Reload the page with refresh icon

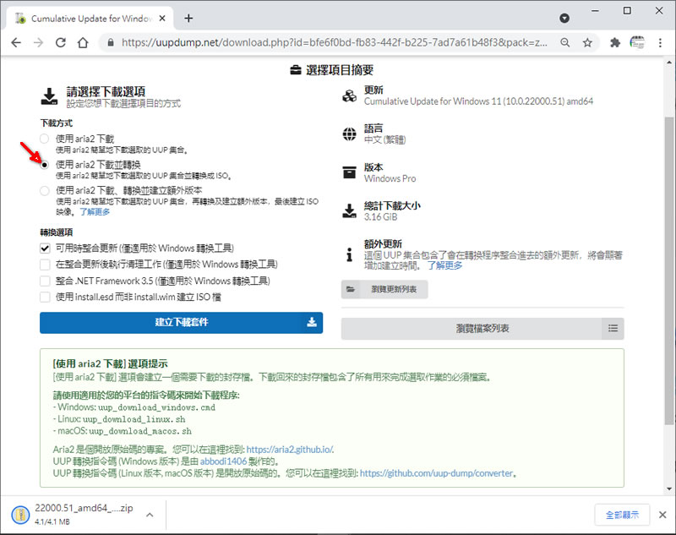point(61,42)
